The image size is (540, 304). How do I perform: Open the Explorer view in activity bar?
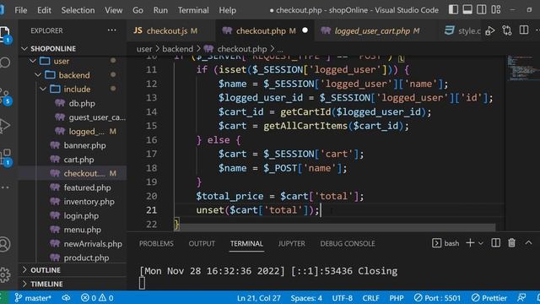tap(5, 34)
